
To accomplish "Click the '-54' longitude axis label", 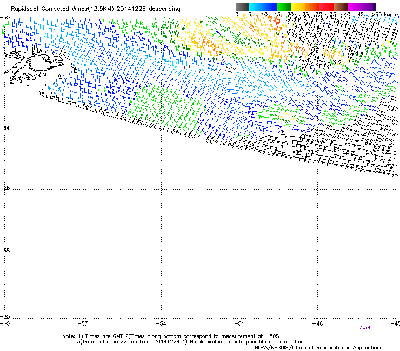I will pyautogui.click(x=161, y=323).
